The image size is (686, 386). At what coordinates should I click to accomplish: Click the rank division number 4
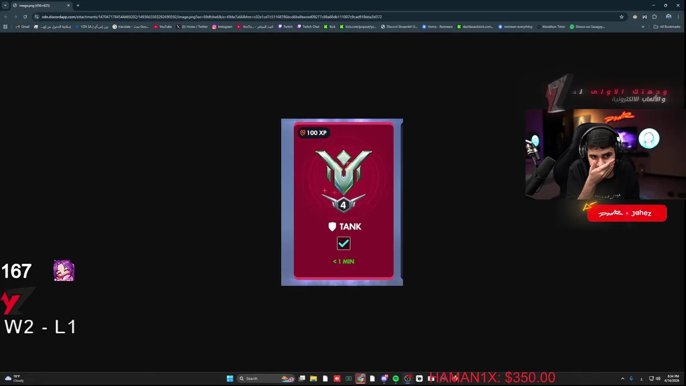point(344,205)
